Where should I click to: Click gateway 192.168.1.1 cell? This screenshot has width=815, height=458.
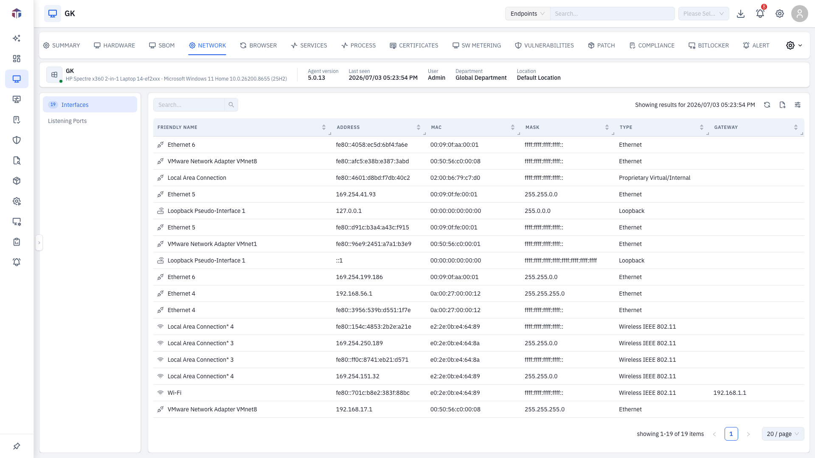730,393
